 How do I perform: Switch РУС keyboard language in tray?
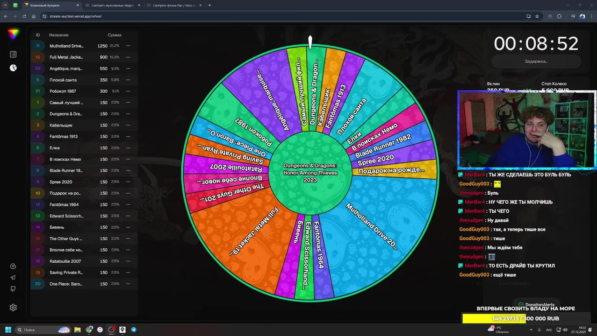pos(549,330)
